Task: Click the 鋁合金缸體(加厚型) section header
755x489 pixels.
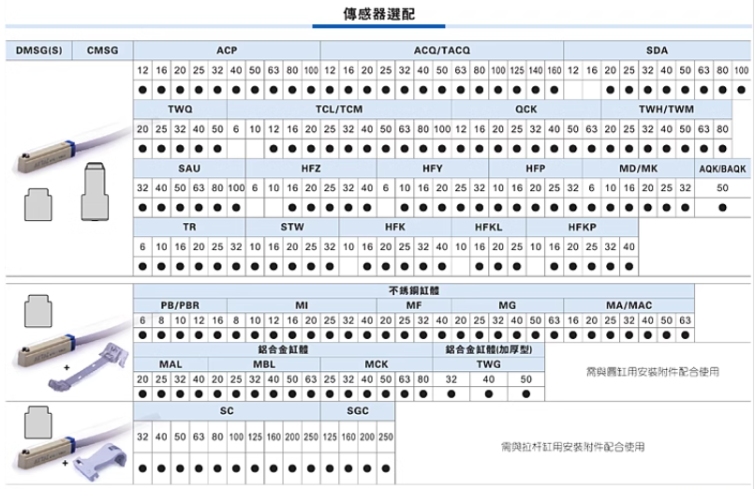Action: 489,349
